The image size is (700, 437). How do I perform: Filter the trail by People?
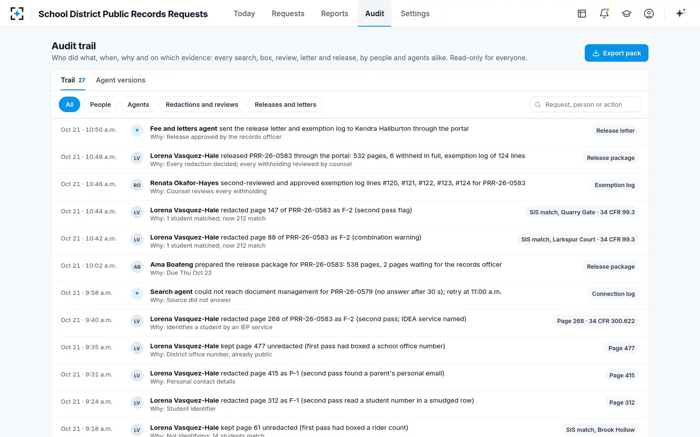click(x=101, y=104)
